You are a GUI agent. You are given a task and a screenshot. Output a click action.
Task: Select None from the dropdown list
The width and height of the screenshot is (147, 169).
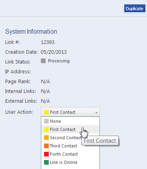point(70,121)
